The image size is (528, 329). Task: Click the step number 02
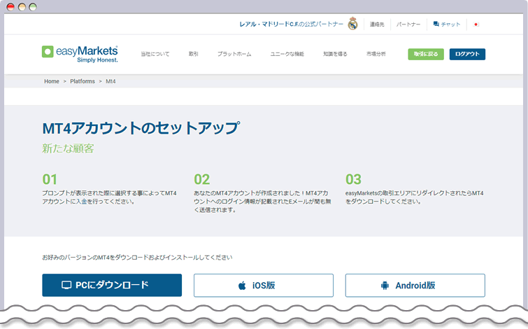[201, 179]
